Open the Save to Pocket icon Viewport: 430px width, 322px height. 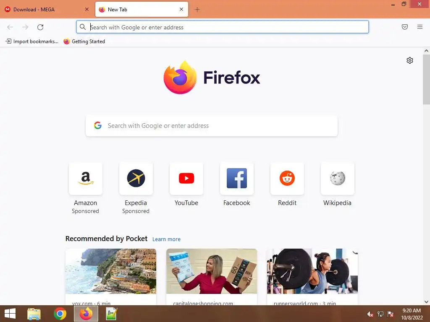[x=405, y=27]
